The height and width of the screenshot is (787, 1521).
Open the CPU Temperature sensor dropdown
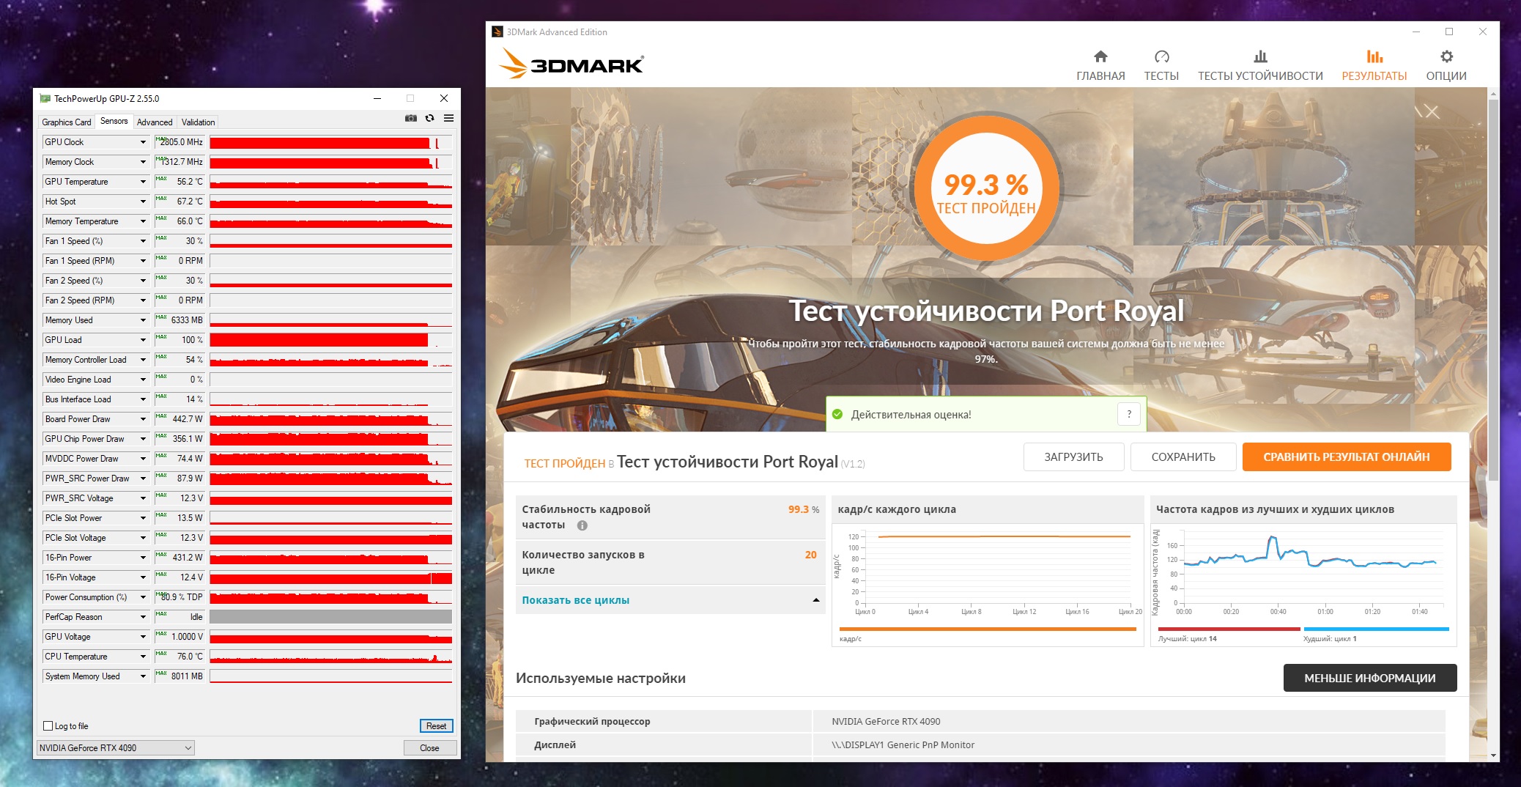tap(143, 657)
